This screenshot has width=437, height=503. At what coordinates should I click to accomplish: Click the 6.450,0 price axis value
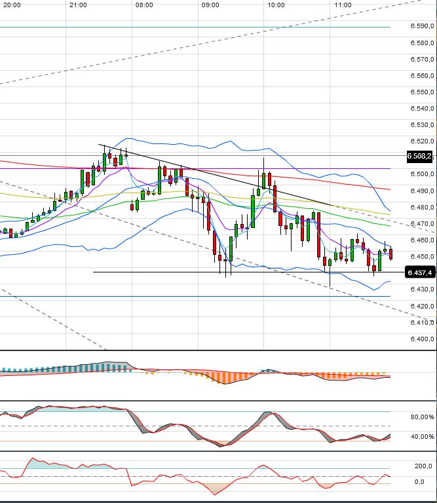(x=422, y=257)
